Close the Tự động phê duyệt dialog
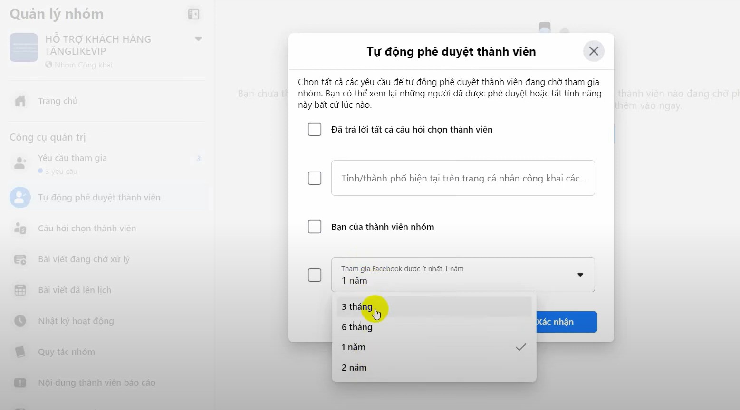The image size is (740, 410). tap(594, 51)
